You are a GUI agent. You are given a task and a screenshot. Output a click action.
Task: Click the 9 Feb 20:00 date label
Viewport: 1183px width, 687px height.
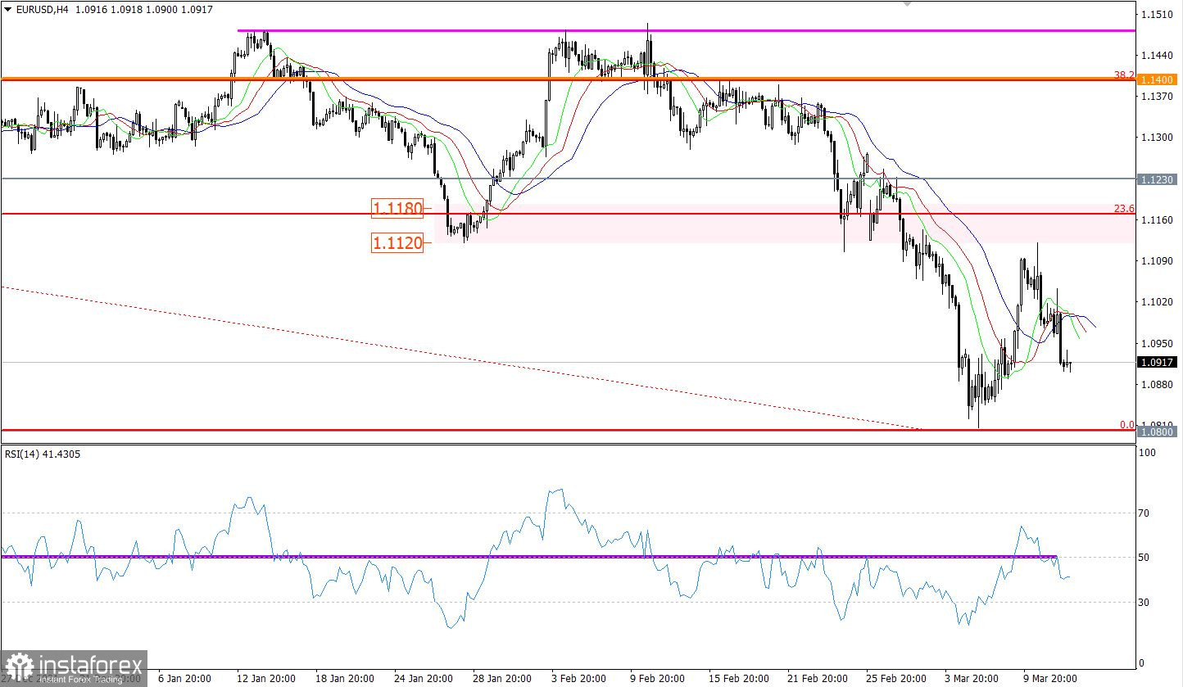point(657,679)
